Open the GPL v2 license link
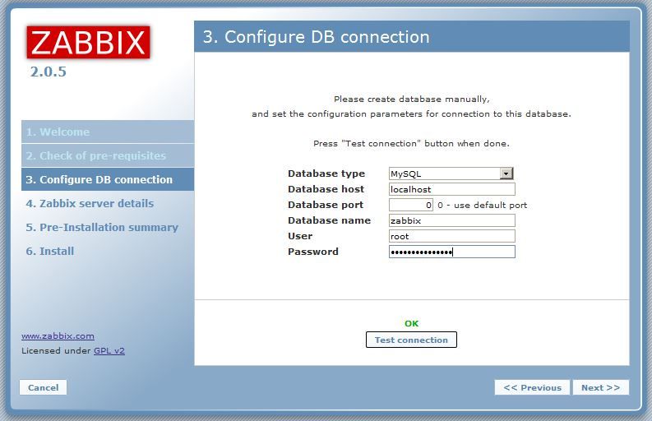 109,350
